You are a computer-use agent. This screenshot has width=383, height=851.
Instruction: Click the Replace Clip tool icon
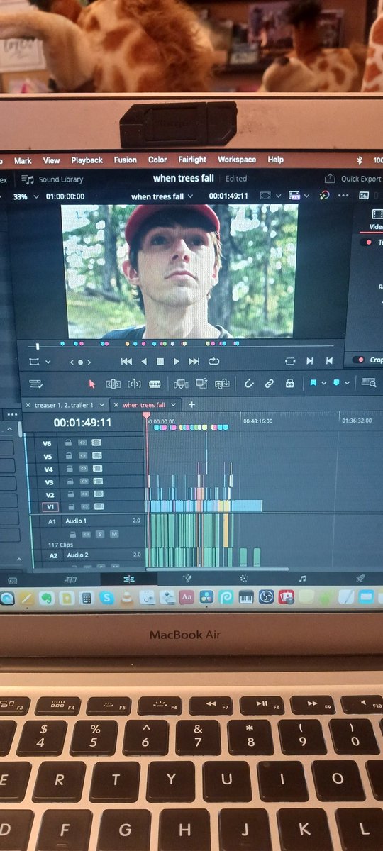click(223, 384)
